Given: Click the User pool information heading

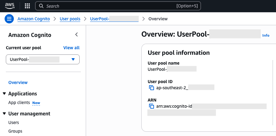Looking at the screenshot, I should pyautogui.click(x=179, y=53).
